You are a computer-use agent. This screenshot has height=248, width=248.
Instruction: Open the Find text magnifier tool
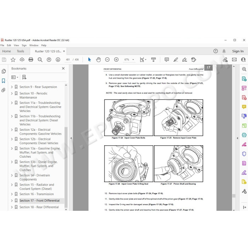(40, 60)
